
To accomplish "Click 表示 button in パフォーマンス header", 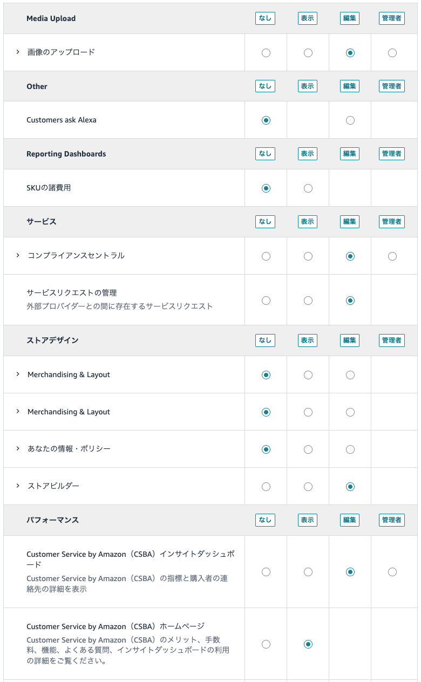I will tap(308, 520).
